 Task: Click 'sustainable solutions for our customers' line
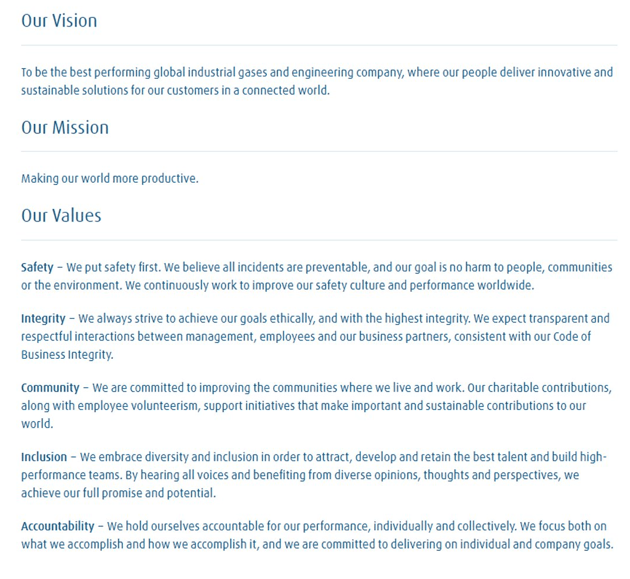175,91
